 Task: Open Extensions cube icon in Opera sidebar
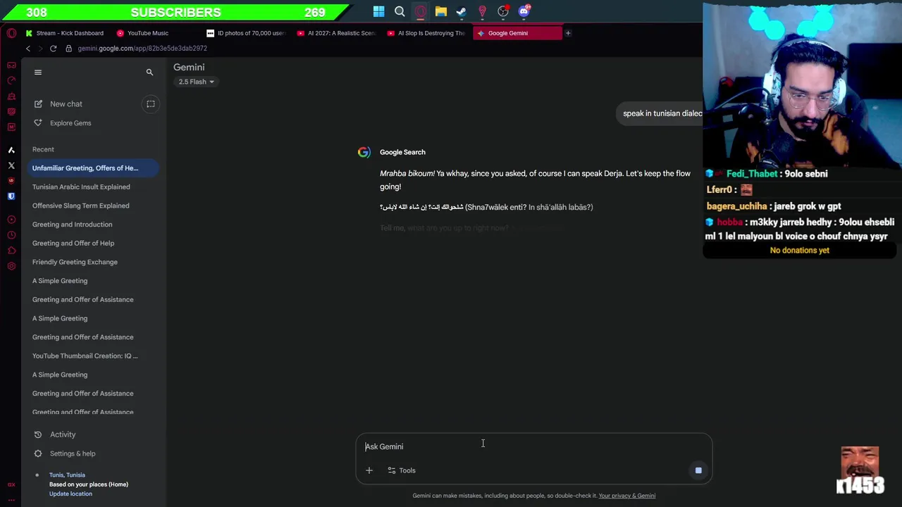click(x=11, y=250)
